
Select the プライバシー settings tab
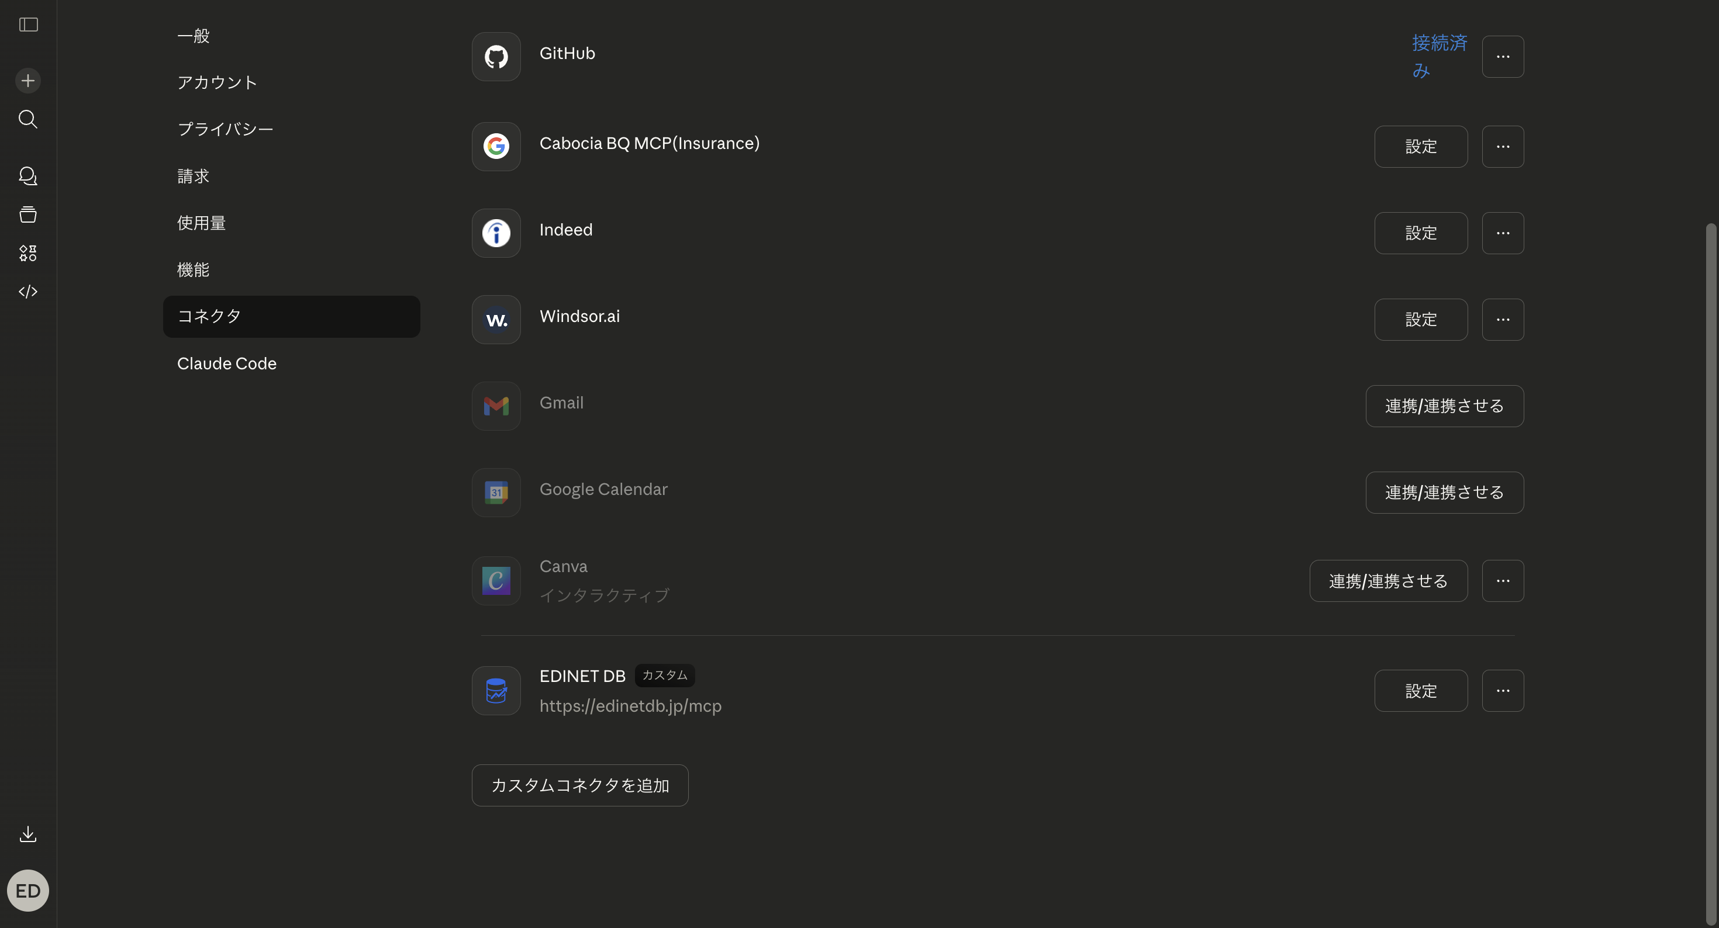pyautogui.click(x=225, y=129)
